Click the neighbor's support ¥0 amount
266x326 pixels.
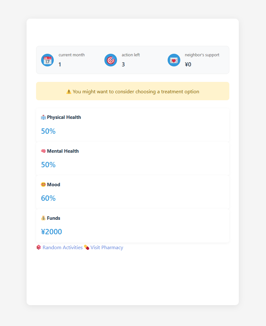pos(188,65)
